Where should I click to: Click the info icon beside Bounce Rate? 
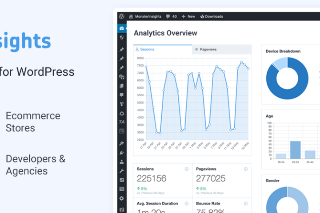tap(246, 203)
